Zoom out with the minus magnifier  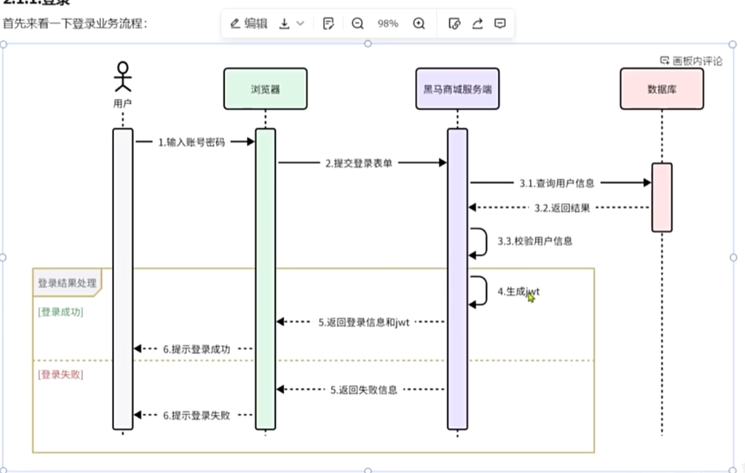[358, 24]
